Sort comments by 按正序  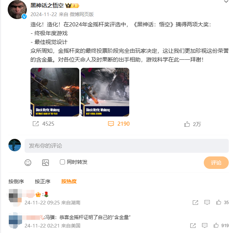click(x=43, y=181)
